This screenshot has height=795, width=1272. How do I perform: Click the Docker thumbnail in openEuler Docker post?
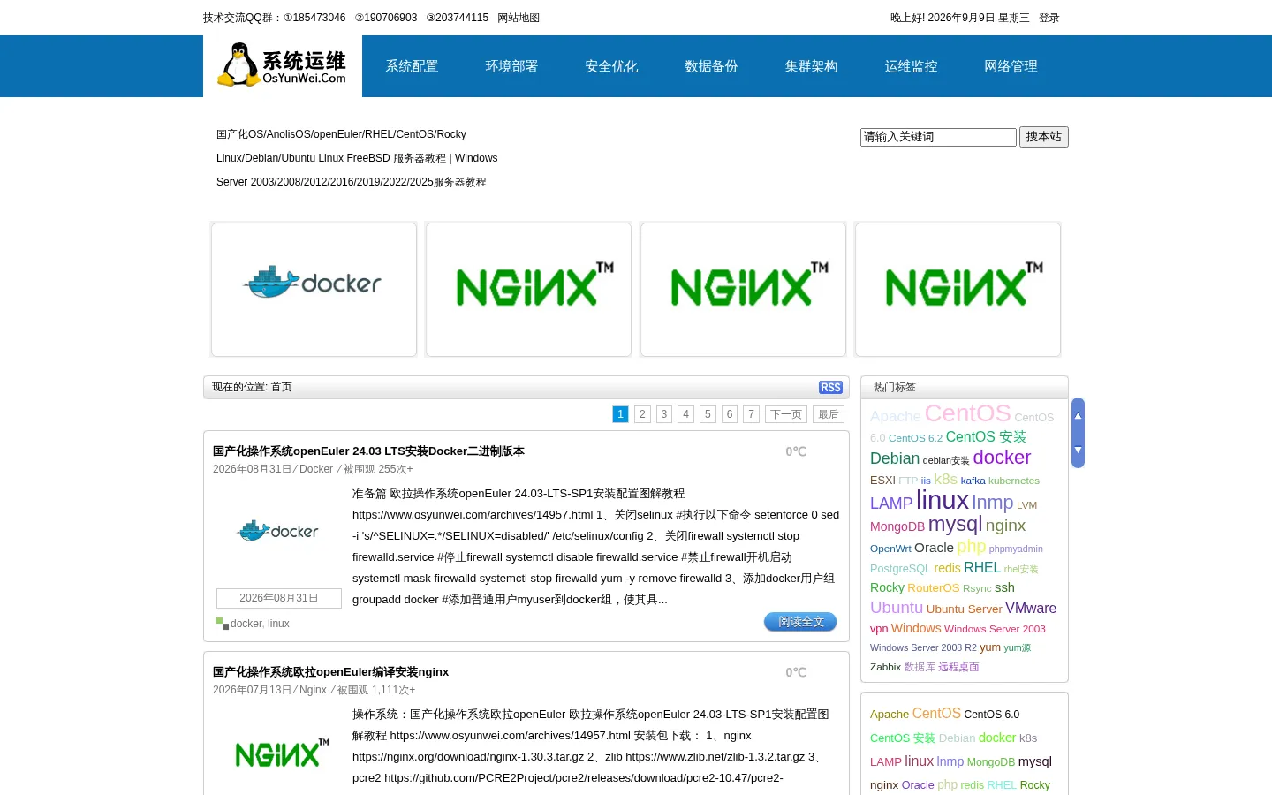278,532
